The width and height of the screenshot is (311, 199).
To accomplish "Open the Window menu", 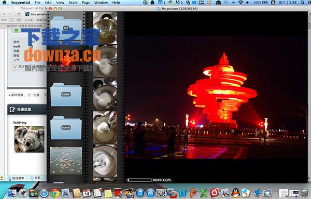I will [x=101, y=3].
